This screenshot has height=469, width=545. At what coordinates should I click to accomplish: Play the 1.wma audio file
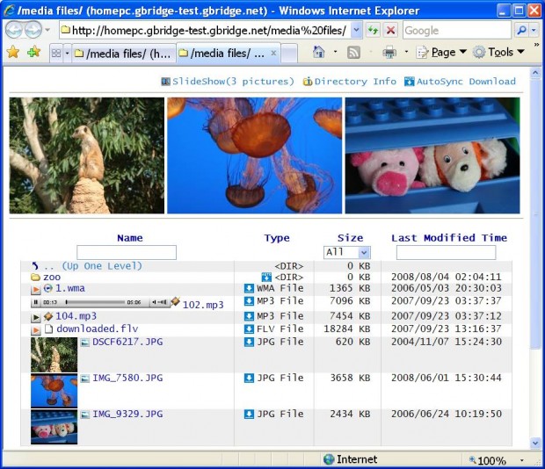click(35, 289)
